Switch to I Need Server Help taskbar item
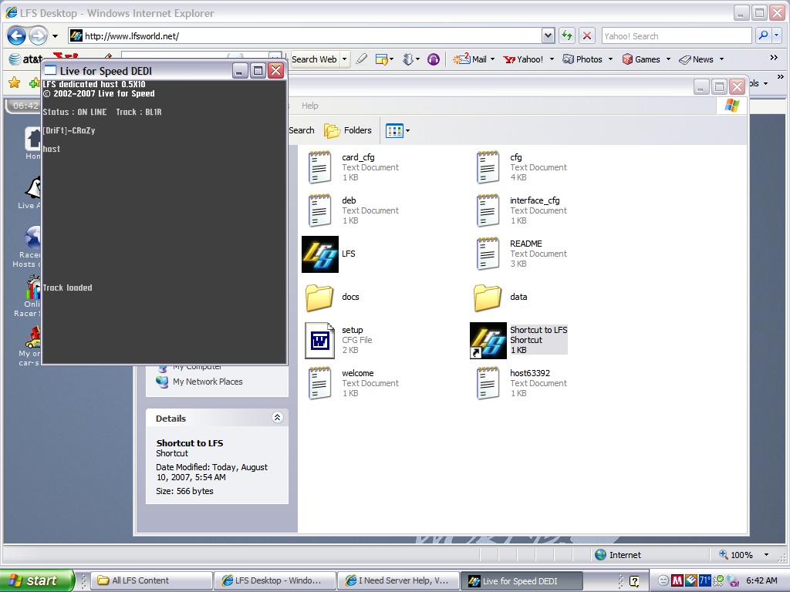This screenshot has height=592, width=790. tap(398, 580)
